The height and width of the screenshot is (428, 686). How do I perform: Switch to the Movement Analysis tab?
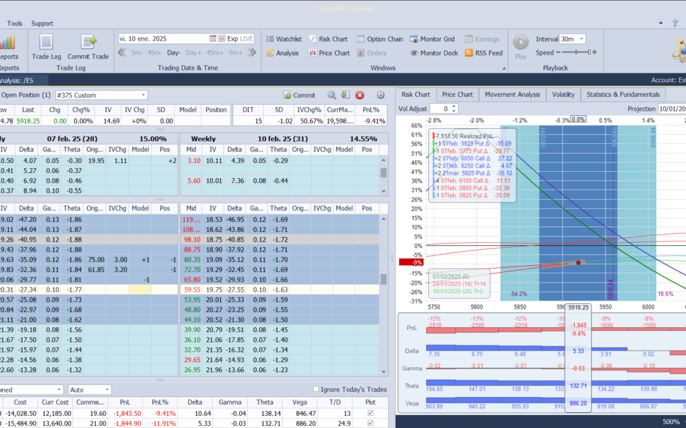pos(512,94)
